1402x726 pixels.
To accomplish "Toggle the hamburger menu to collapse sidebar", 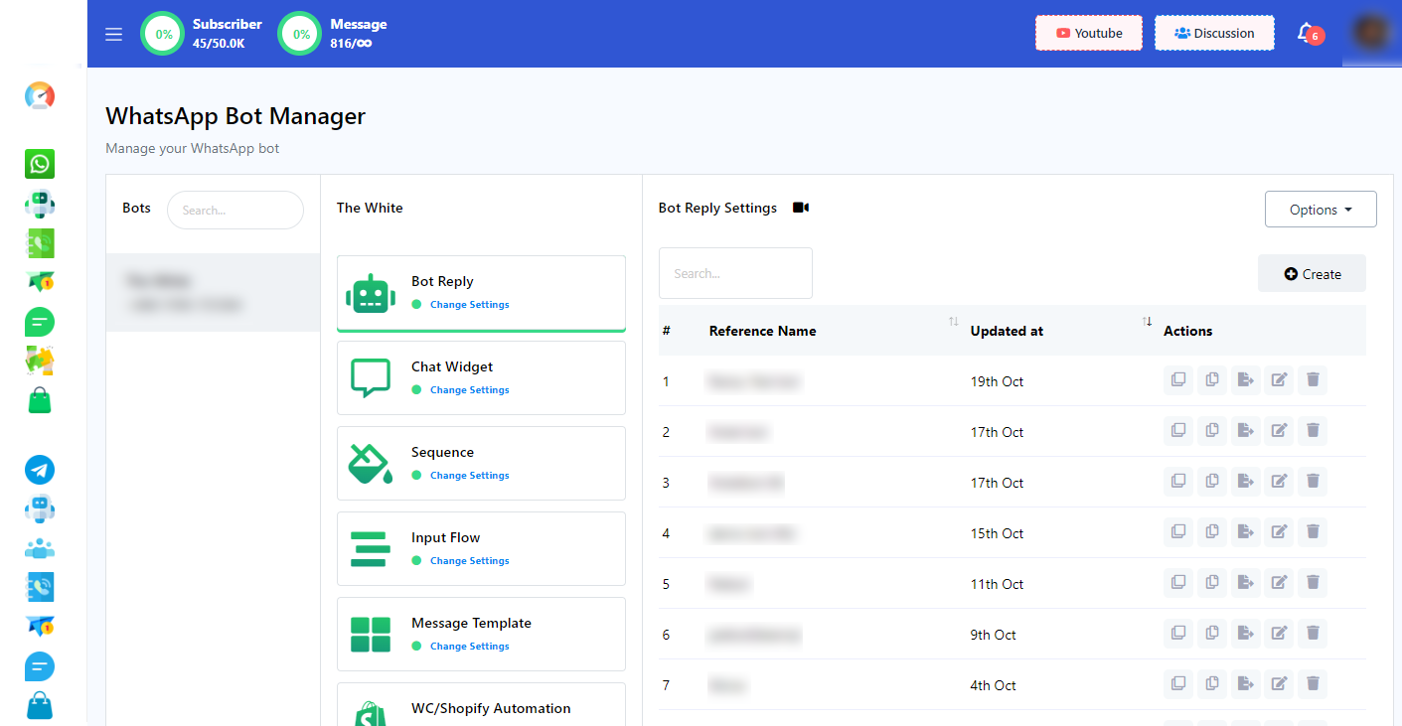I will pos(113,34).
